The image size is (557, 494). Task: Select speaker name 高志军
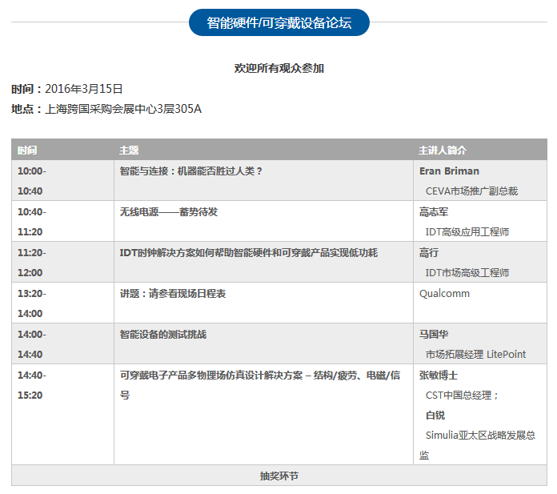[x=434, y=212]
